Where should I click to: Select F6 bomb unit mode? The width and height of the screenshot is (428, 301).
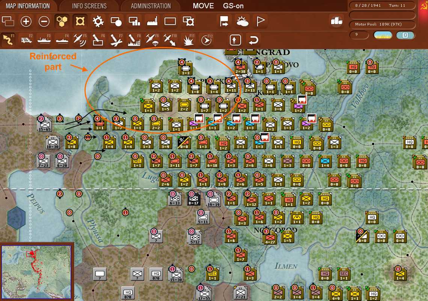click(98, 40)
